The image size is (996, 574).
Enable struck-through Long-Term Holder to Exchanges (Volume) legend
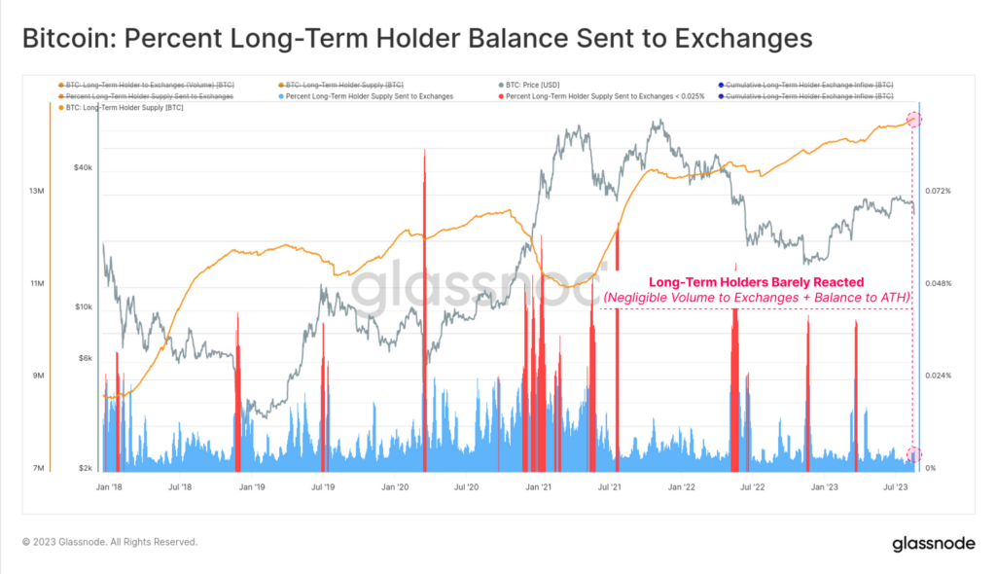146,85
